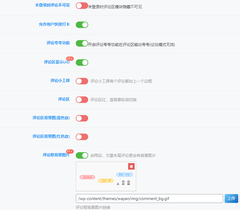
Task: Click the 允许用户快速打卡 label
Action: pos(54,24)
